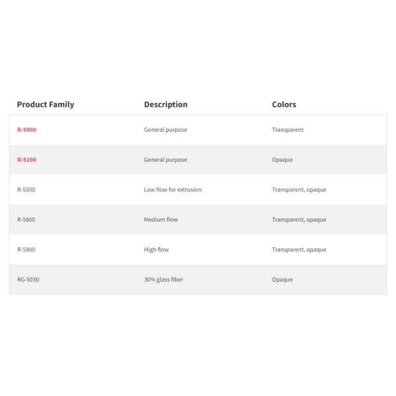Click the Product Family column header

(x=46, y=104)
